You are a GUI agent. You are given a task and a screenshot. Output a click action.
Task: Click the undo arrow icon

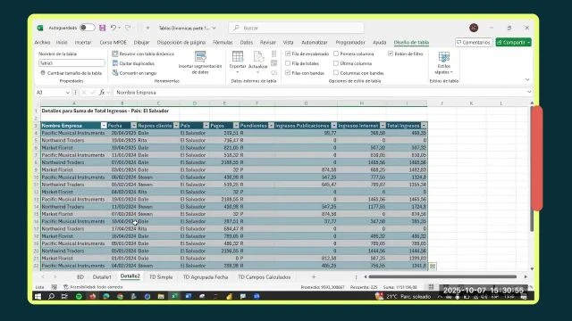point(114,28)
